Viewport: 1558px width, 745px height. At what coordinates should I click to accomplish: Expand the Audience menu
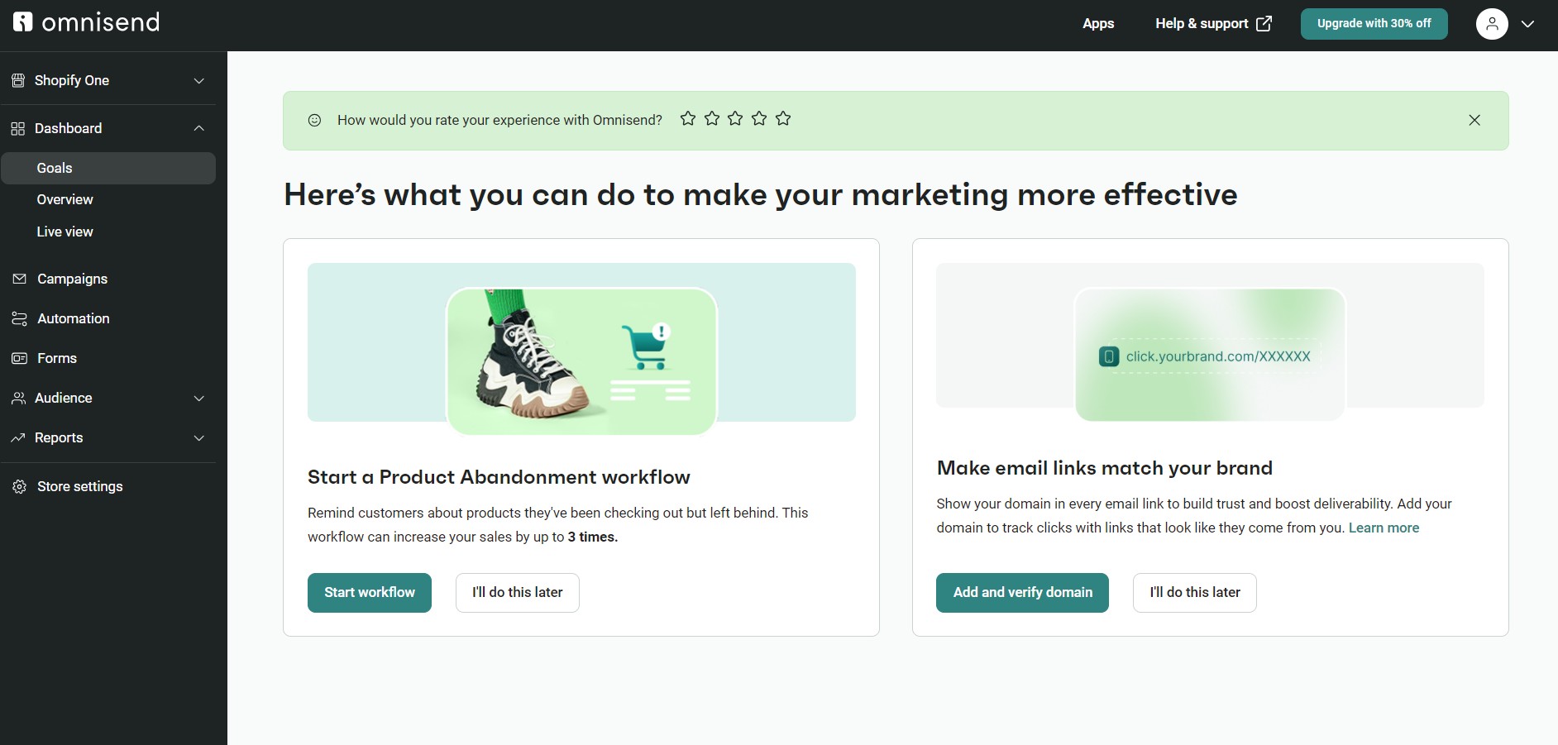[198, 398]
